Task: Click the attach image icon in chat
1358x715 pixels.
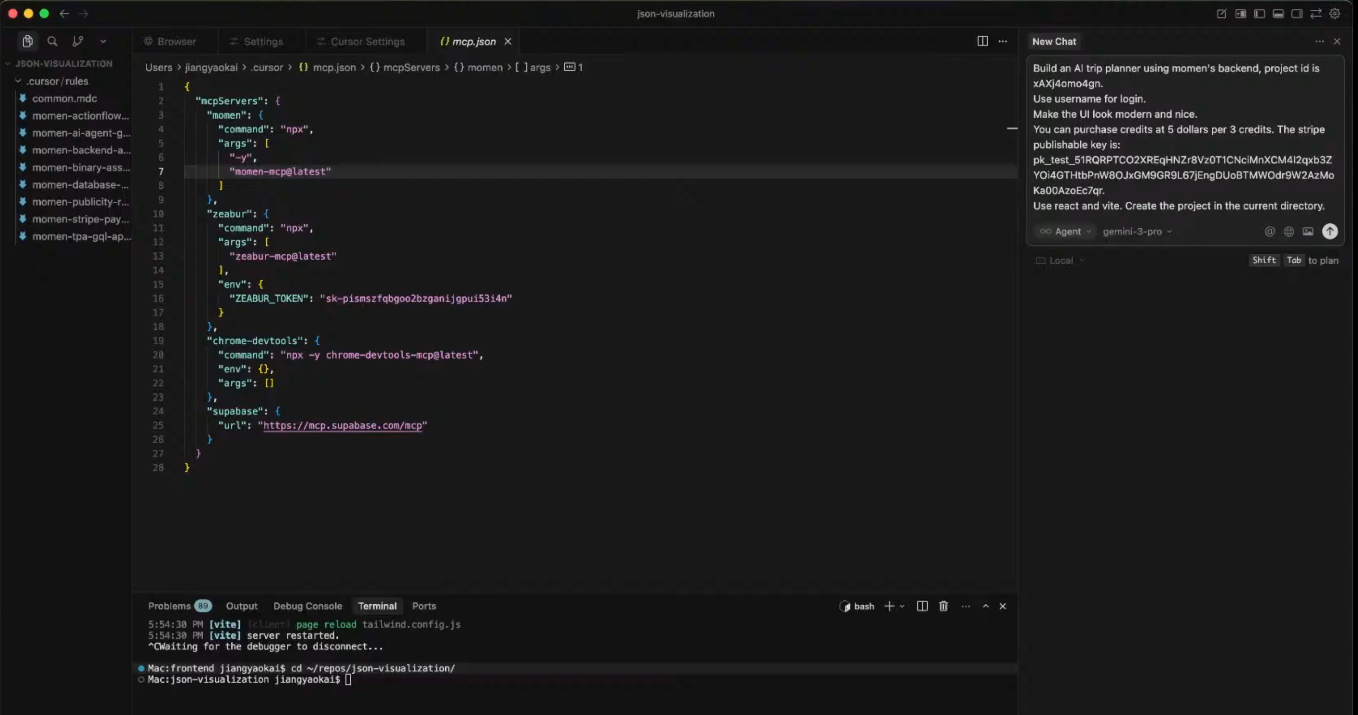Action: (x=1308, y=232)
